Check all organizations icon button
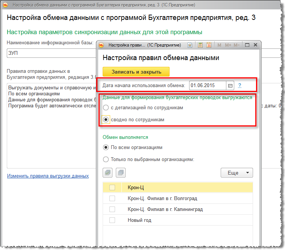285x250 pixels. [x=108, y=173]
